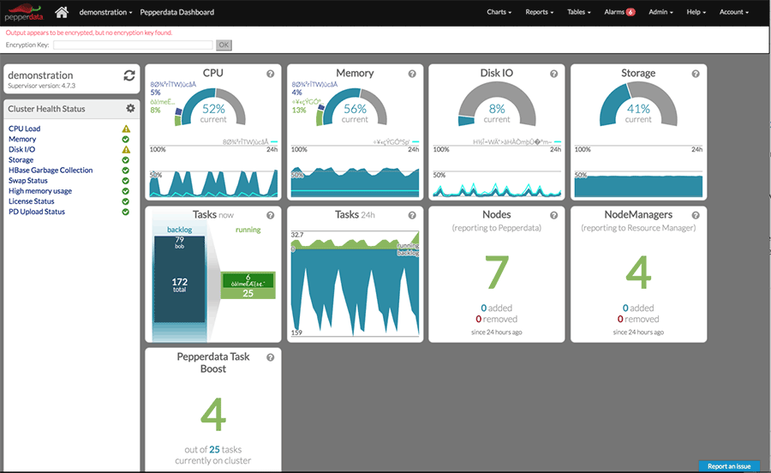Open Cluster Health Status gear settings
The image size is (771, 473).
click(x=130, y=108)
